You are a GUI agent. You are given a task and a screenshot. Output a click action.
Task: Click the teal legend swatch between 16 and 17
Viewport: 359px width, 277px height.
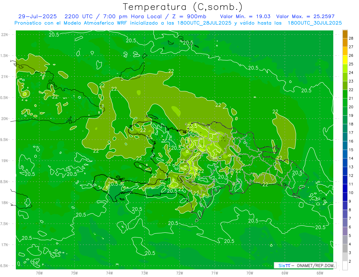(x=345, y=137)
